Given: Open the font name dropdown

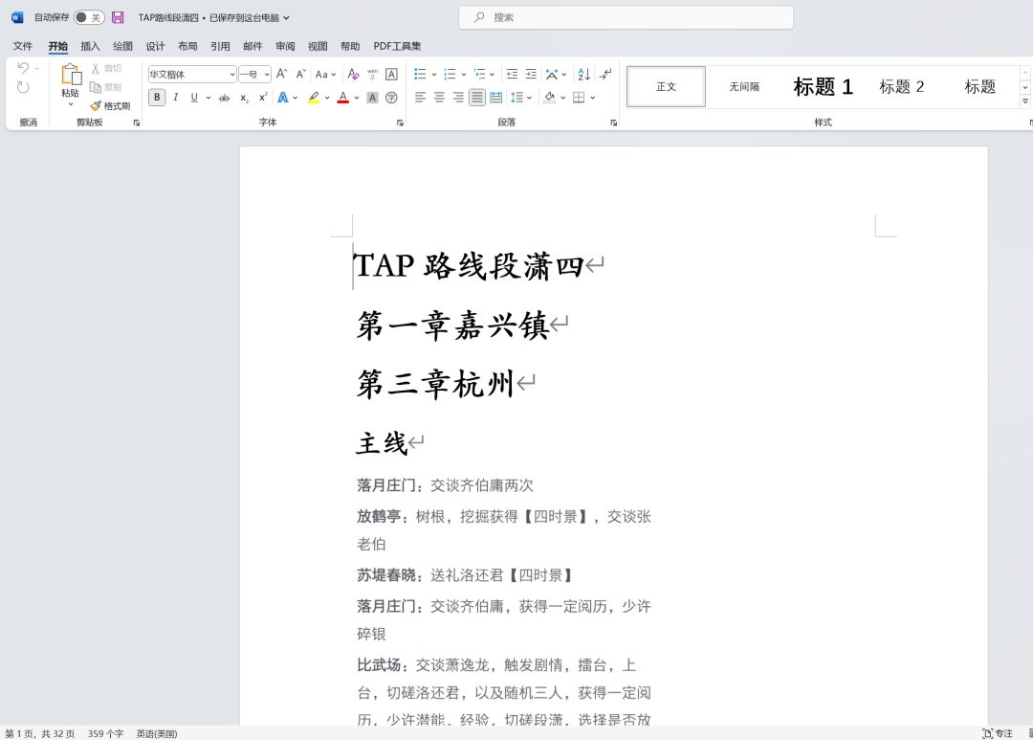Looking at the screenshot, I should (x=232, y=74).
